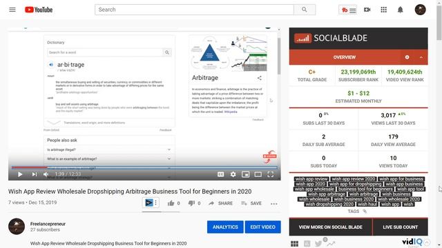The width and height of the screenshot is (442, 248).
Task: Click the tag edit icon beside TAGS
Action: (x=365, y=211)
